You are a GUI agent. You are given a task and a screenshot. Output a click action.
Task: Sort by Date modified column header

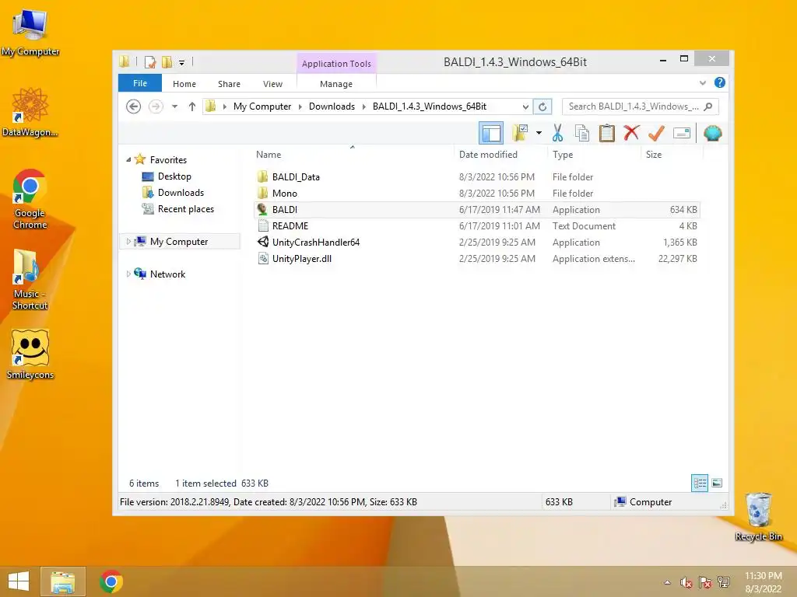point(500,155)
